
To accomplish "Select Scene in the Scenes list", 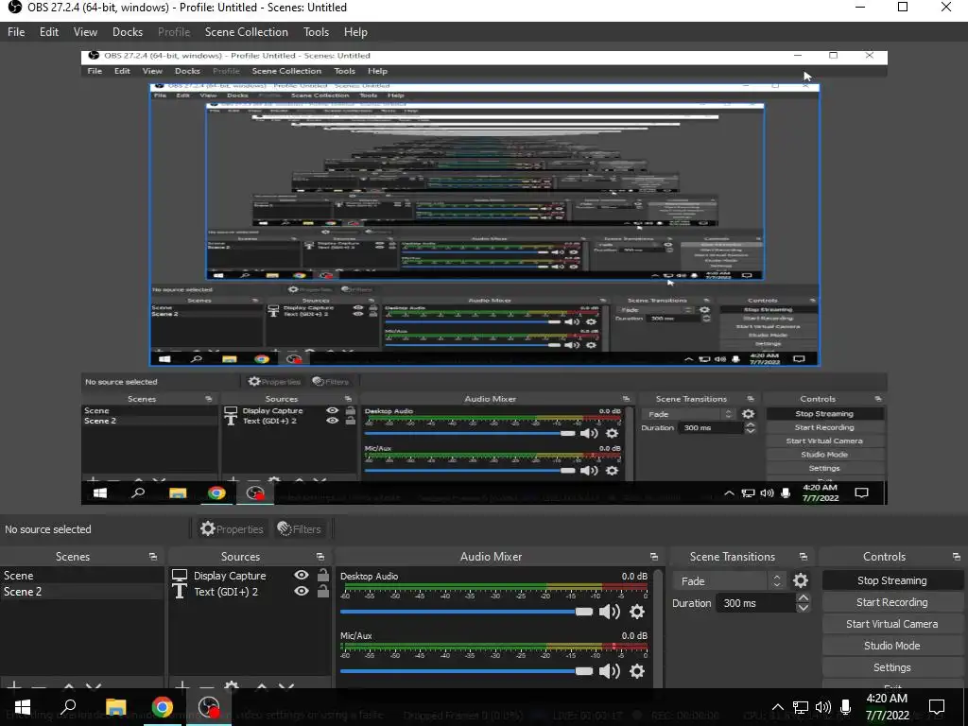I will [81, 576].
